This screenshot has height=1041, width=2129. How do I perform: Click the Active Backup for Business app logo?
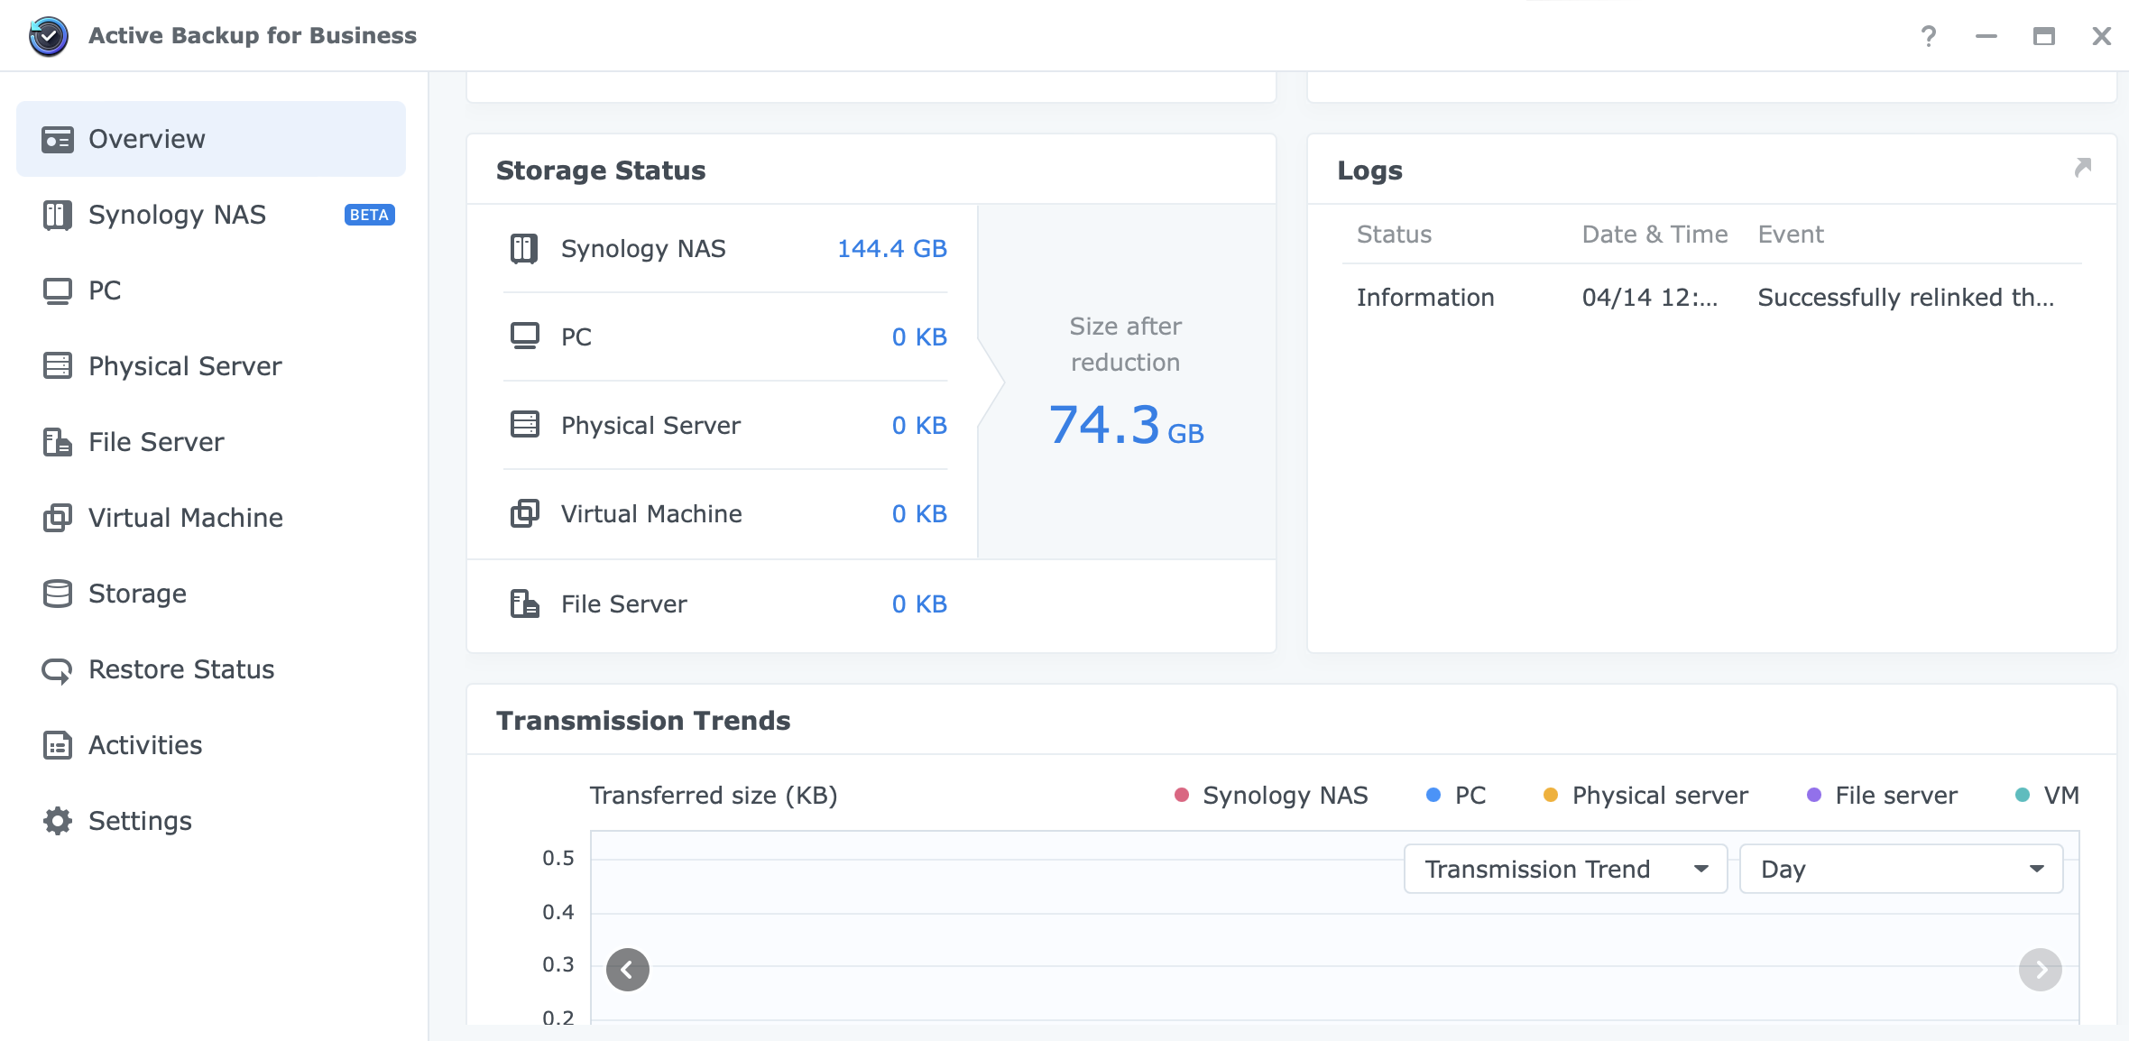coord(49,36)
